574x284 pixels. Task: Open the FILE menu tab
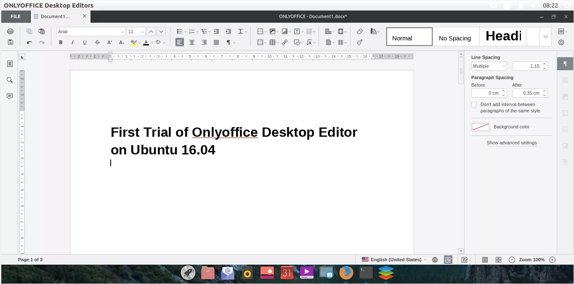[x=16, y=16]
